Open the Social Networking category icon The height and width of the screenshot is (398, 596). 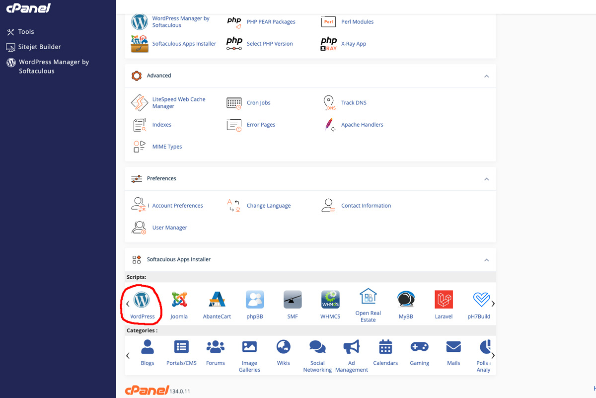[317, 346]
